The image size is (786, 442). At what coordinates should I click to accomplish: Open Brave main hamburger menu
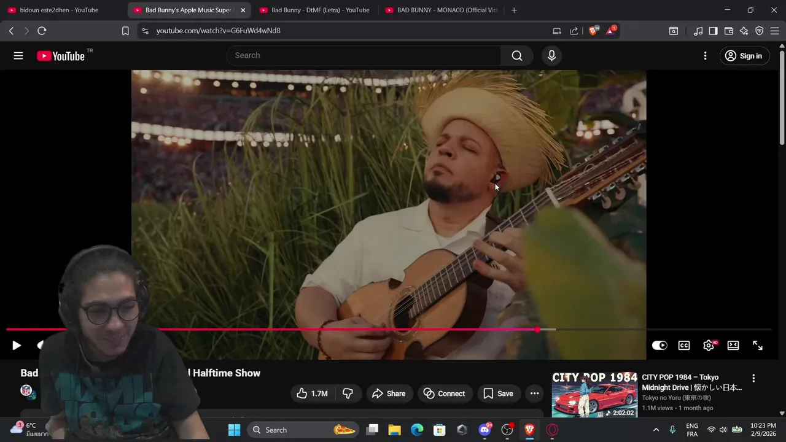[775, 31]
